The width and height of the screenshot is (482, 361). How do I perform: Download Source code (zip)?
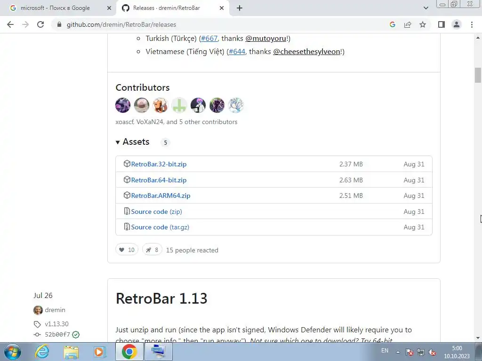pyautogui.click(x=156, y=212)
